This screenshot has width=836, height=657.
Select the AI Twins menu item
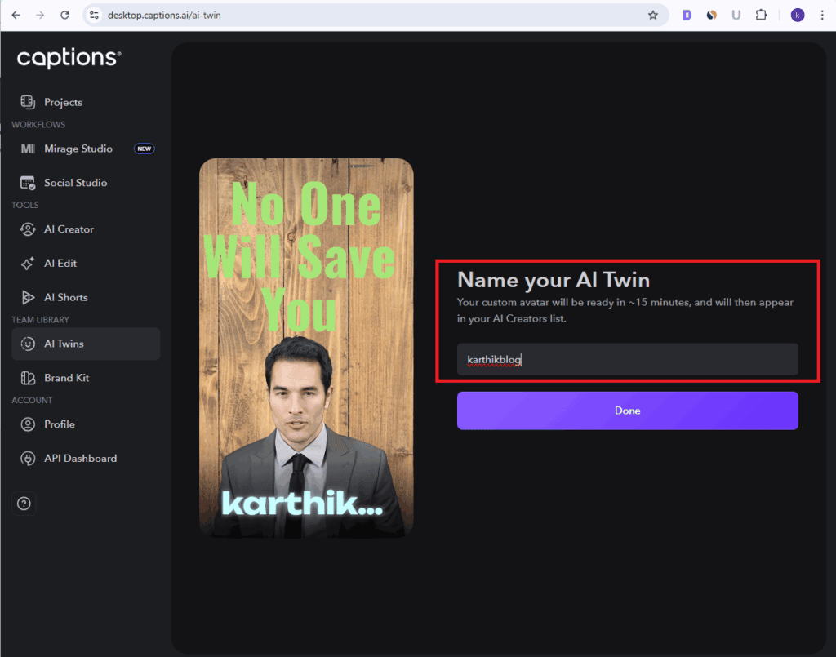tap(85, 344)
